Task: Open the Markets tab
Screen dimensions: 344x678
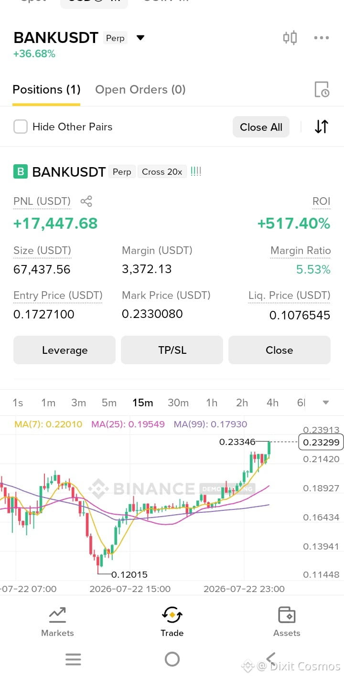Action: 57,622
